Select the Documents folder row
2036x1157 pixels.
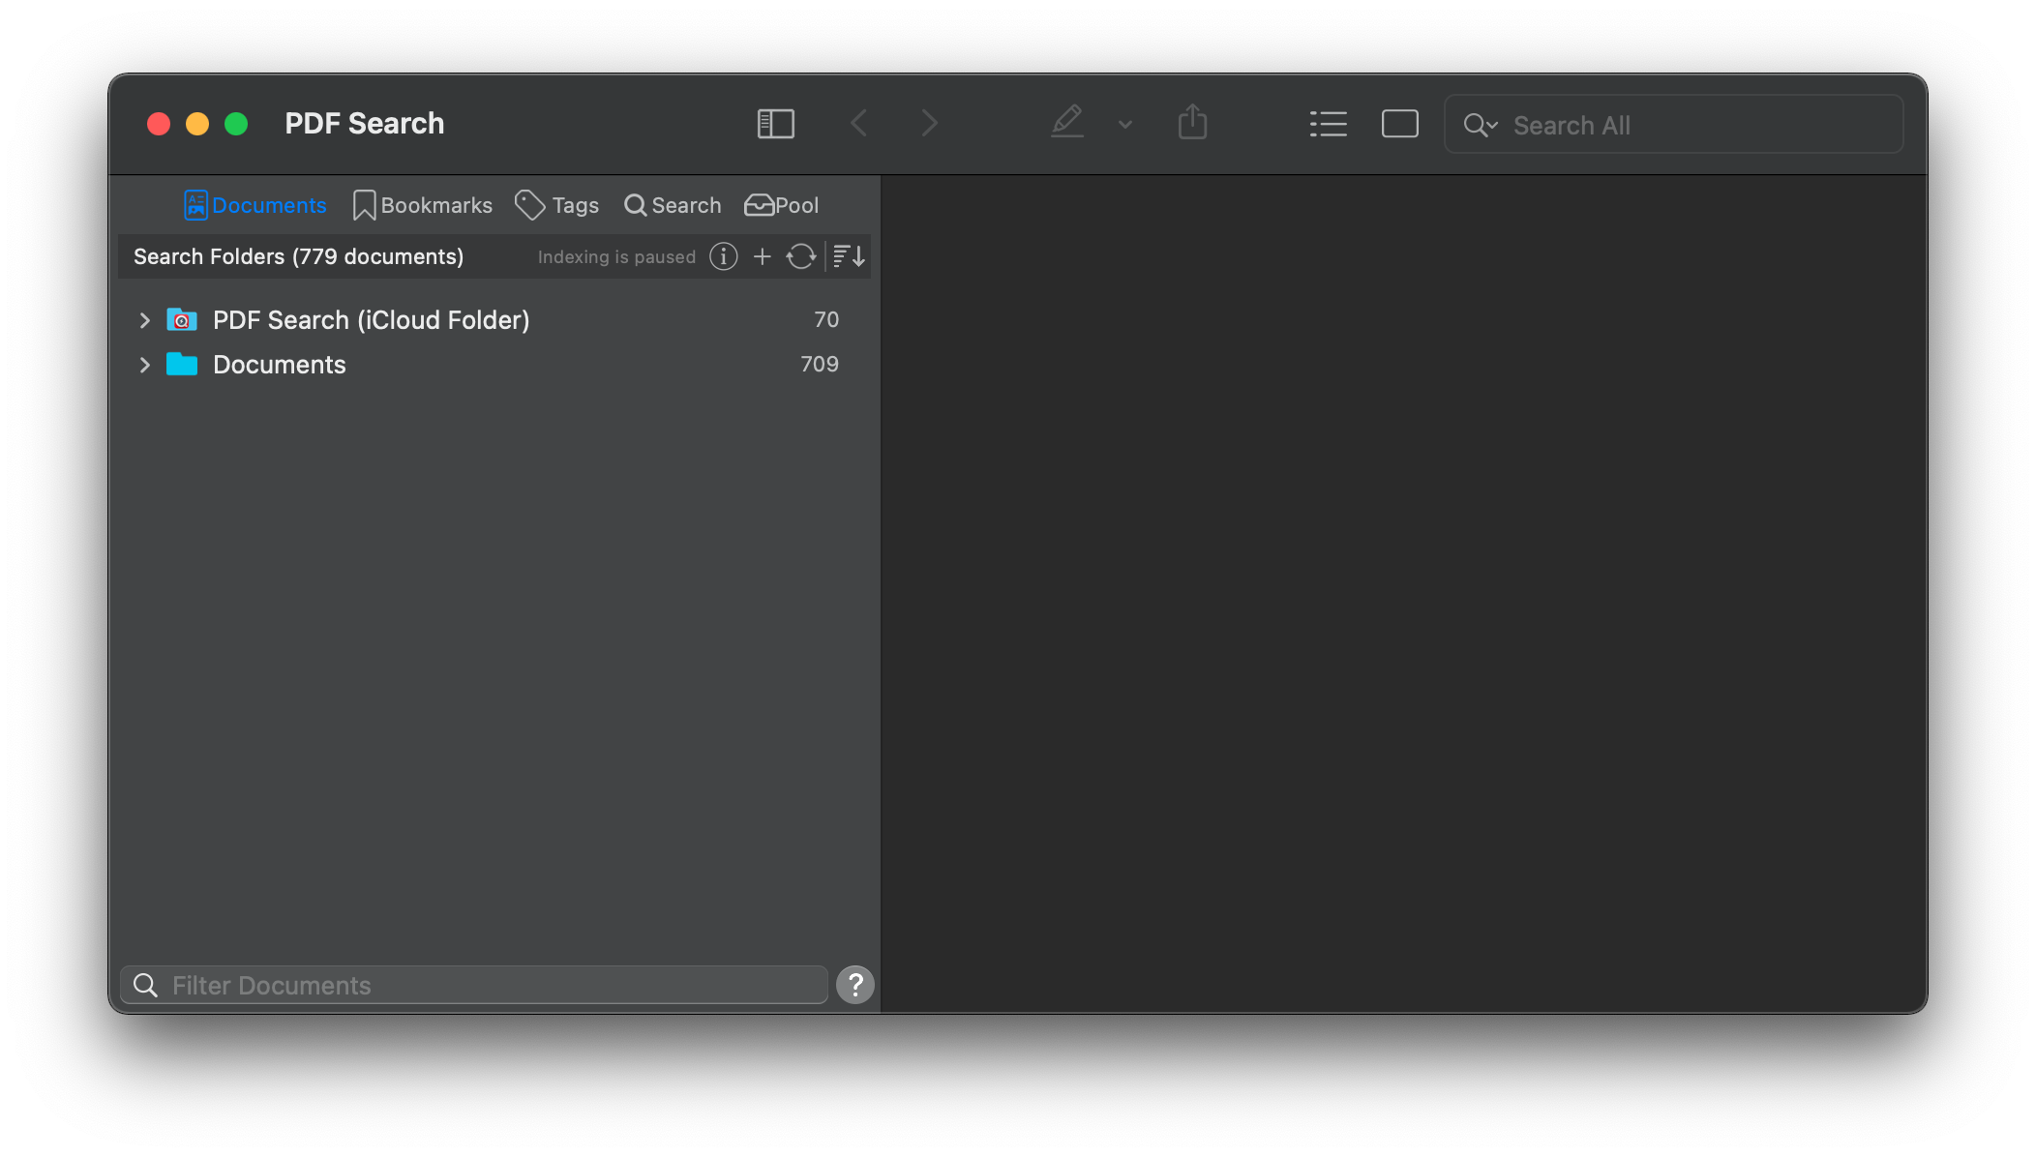pos(494,365)
